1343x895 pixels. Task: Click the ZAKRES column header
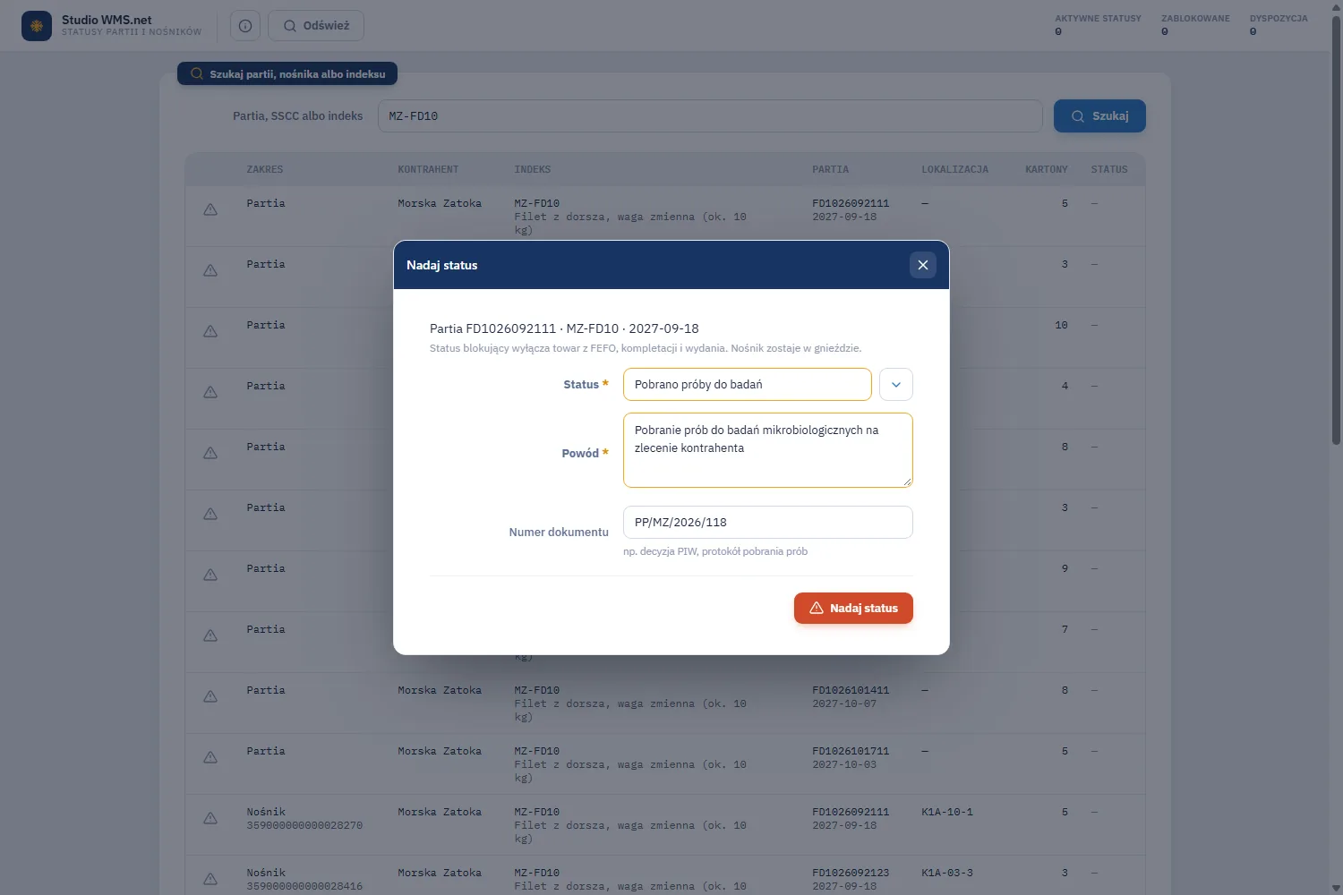pos(265,169)
